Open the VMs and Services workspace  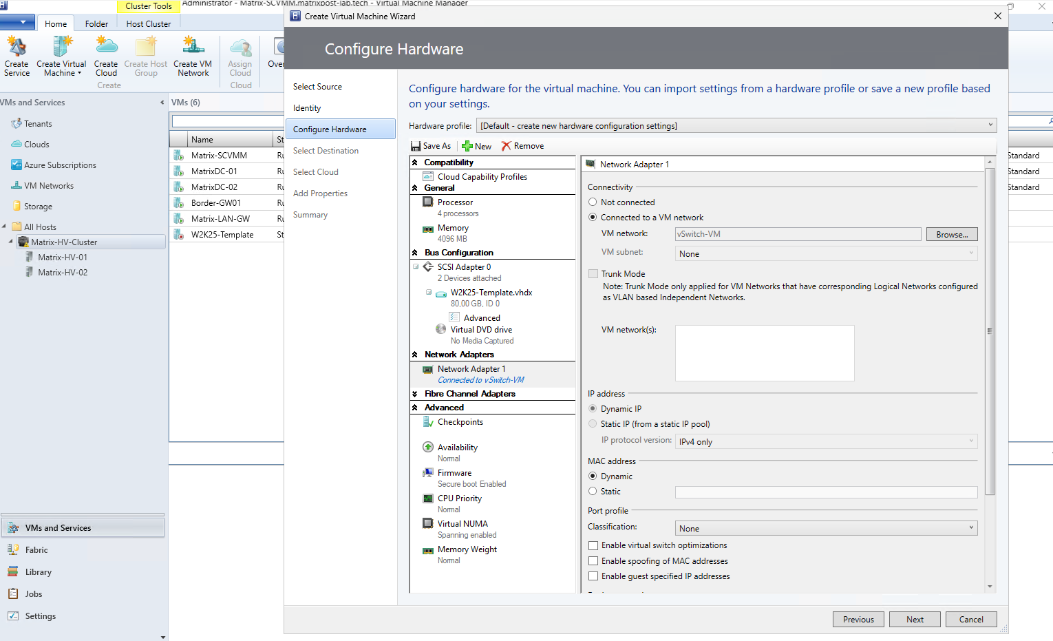(83, 528)
